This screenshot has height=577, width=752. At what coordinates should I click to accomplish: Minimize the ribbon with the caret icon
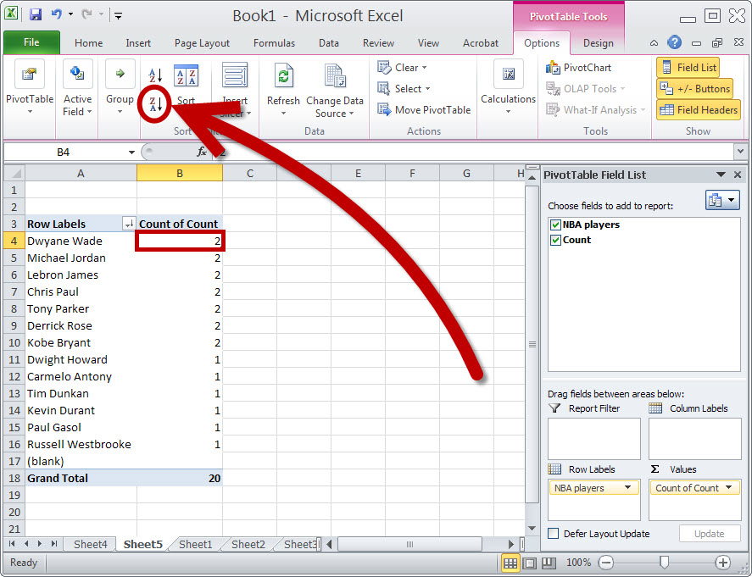point(654,43)
